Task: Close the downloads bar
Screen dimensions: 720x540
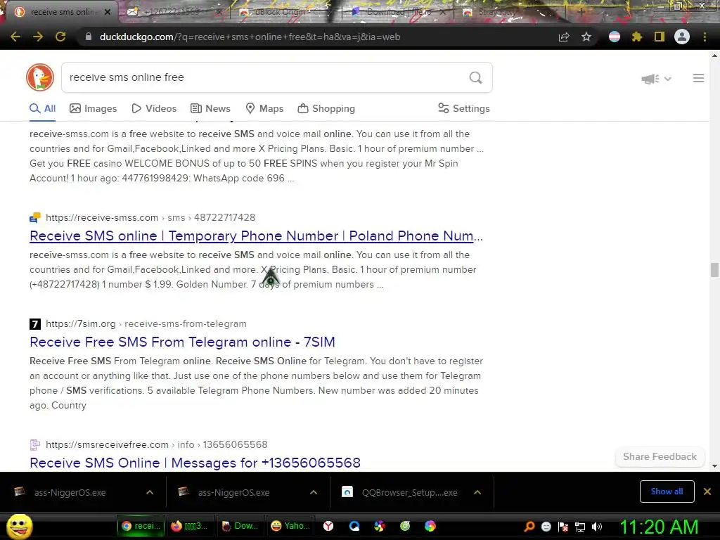Action: [707, 491]
